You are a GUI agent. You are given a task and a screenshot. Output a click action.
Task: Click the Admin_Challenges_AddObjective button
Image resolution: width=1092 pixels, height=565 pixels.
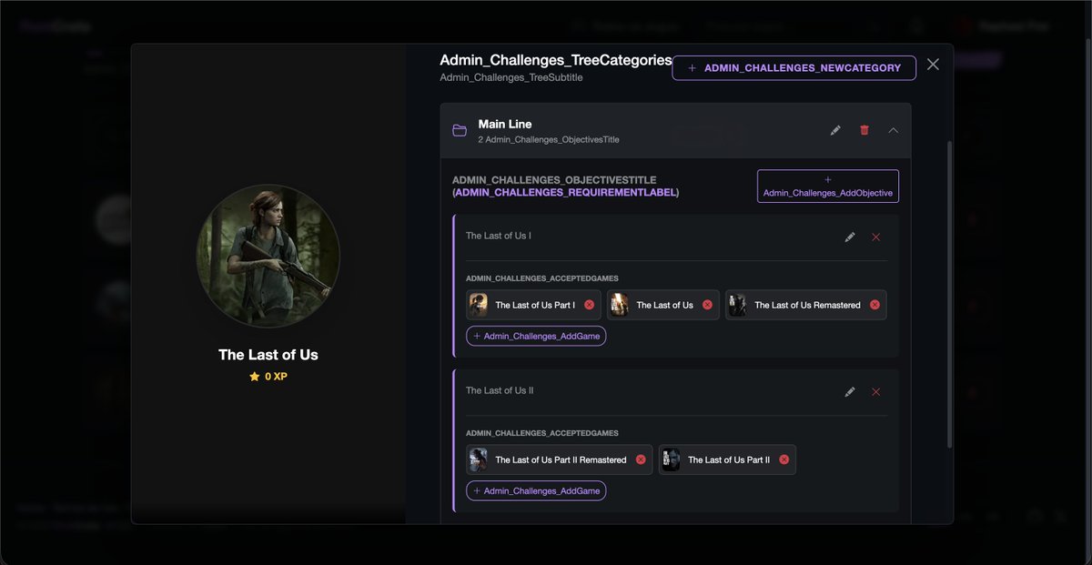point(828,186)
